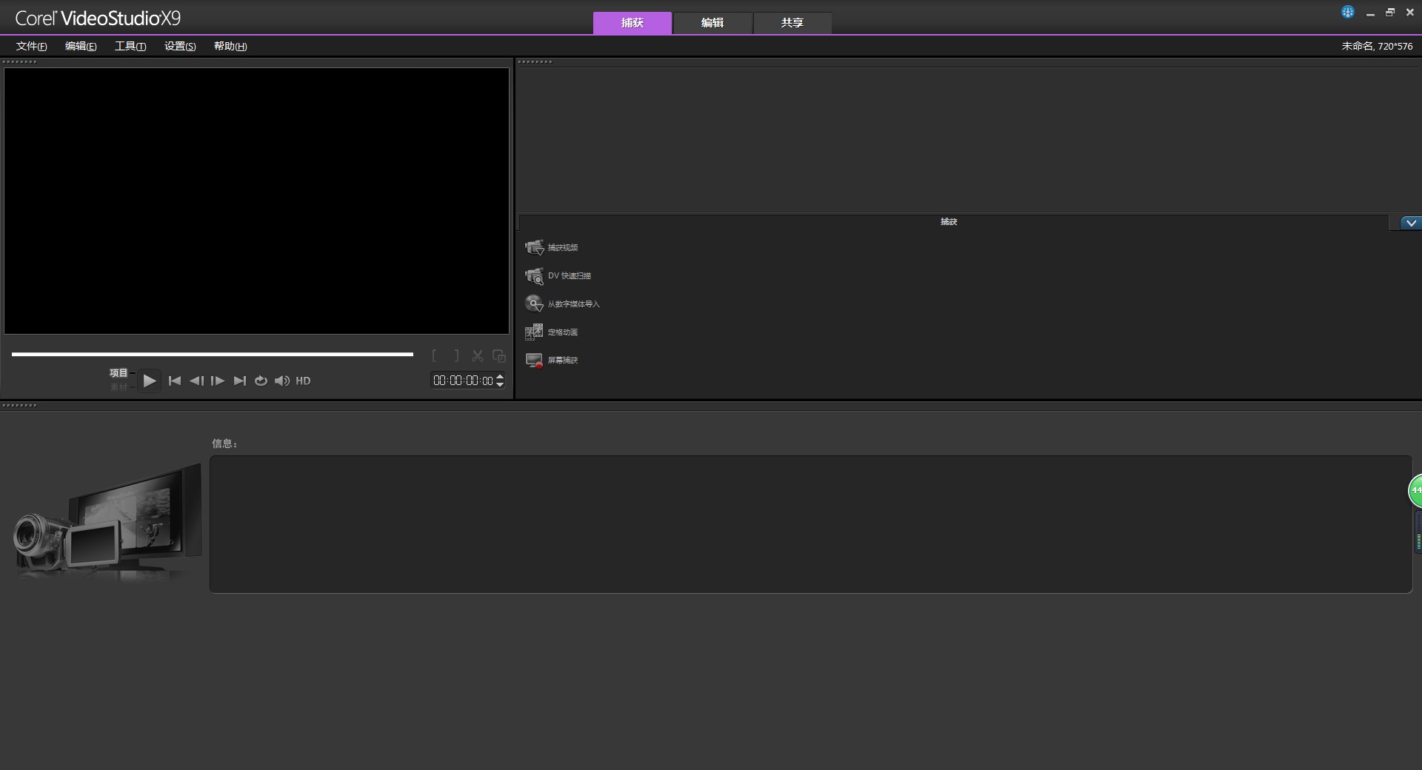
Task: Collapse the 捕获 options panel chevron
Action: (x=1411, y=223)
